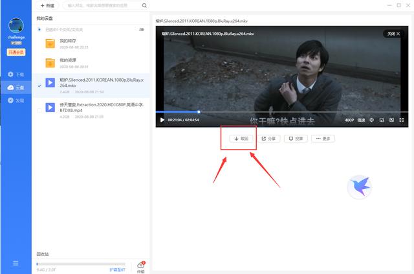Click the user avatar picture

[x=16, y=25]
